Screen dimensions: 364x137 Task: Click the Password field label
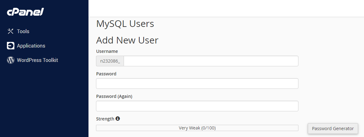[x=106, y=74]
